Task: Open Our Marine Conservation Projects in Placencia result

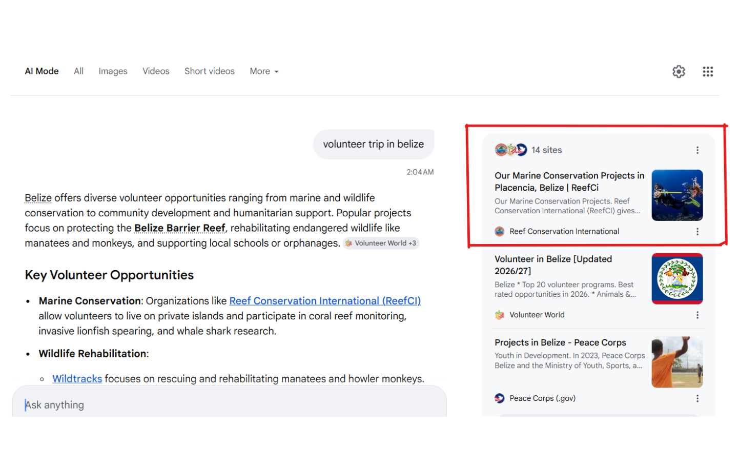Action: pos(569,181)
